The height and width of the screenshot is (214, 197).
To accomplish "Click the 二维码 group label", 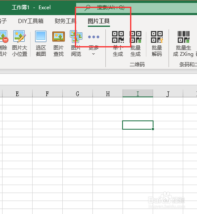I will (137, 64).
